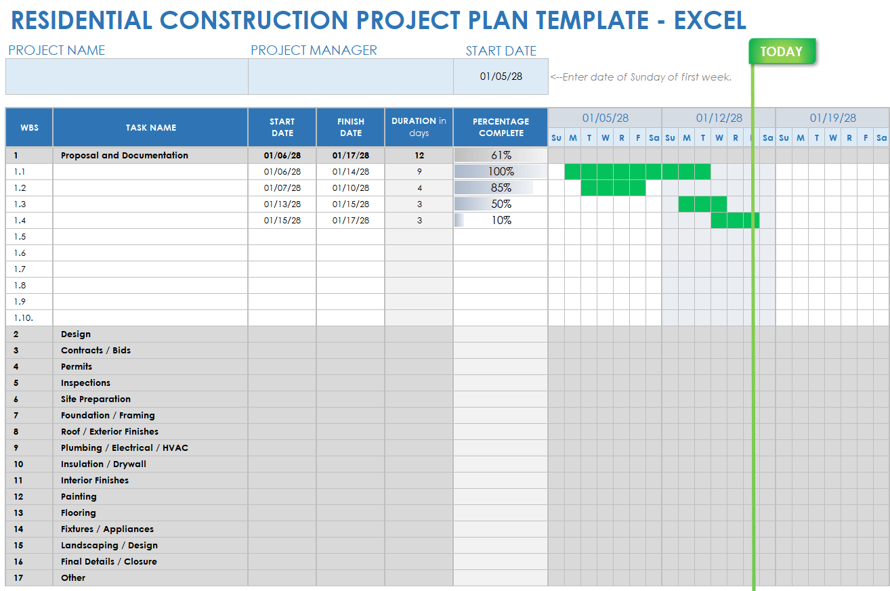Viewport: 890px width, 591px height.
Task: Select the Project Name input cell
Action: (x=127, y=76)
